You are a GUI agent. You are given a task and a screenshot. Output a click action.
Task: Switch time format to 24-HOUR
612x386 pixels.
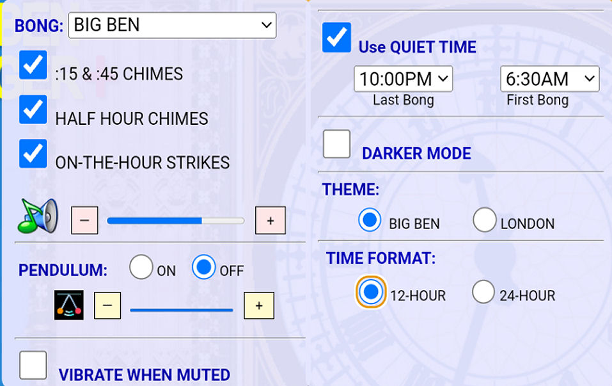483,292
